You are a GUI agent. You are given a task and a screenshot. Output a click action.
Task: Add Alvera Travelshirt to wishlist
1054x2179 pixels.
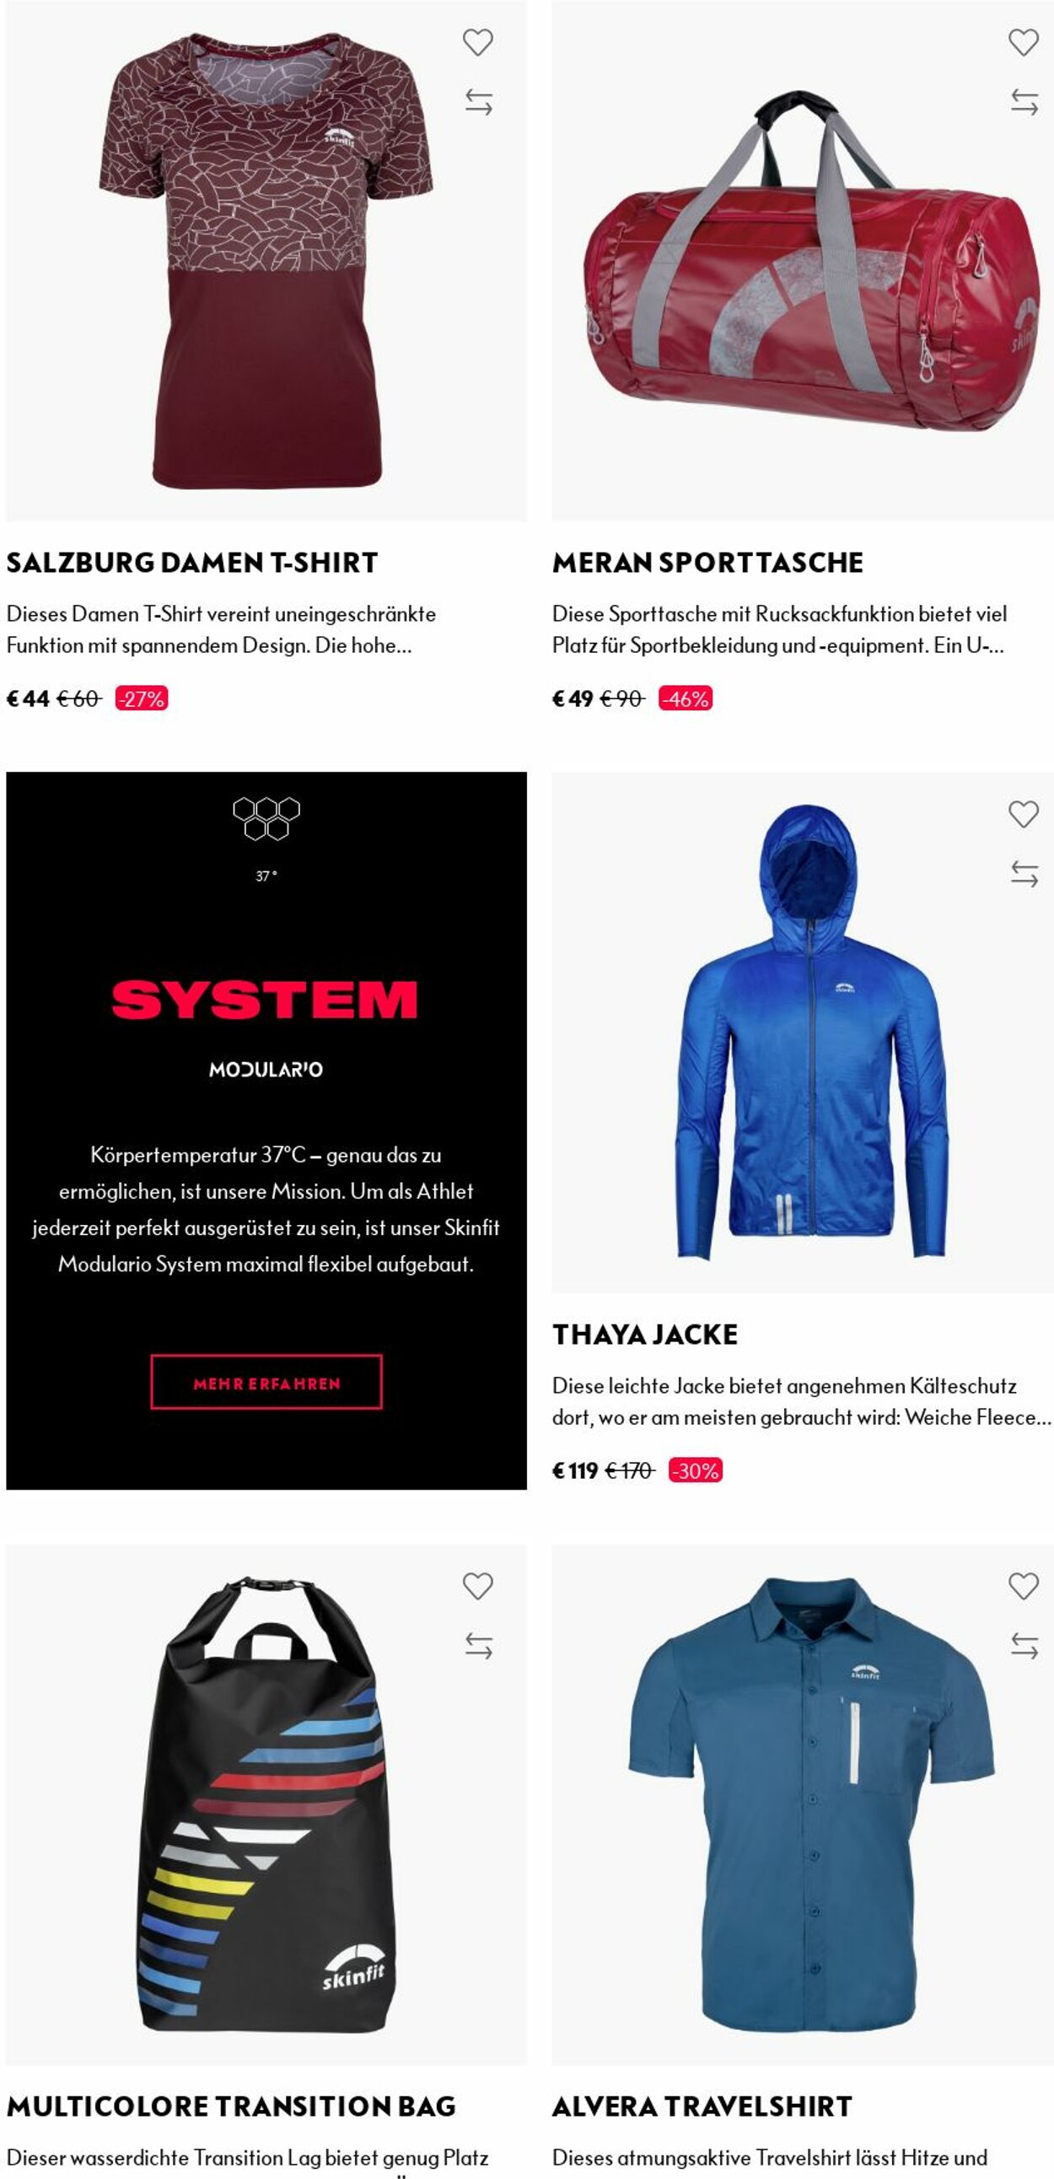1024,1587
